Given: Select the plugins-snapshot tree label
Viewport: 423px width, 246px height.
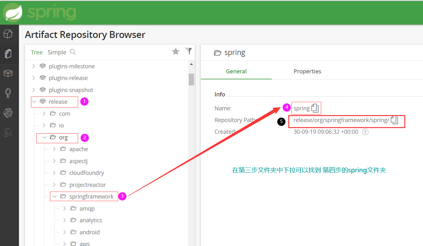Looking at the screenshot, I should coord(71,90).
